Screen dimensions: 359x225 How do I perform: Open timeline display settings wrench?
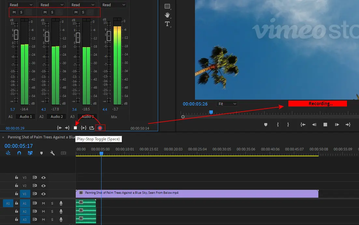click(52, 153)
